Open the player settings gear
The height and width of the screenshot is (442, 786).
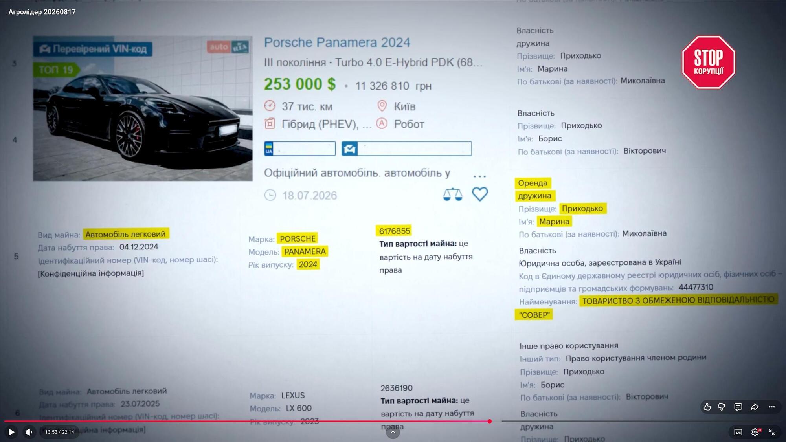pyautogui.click(x=755, y=432)
